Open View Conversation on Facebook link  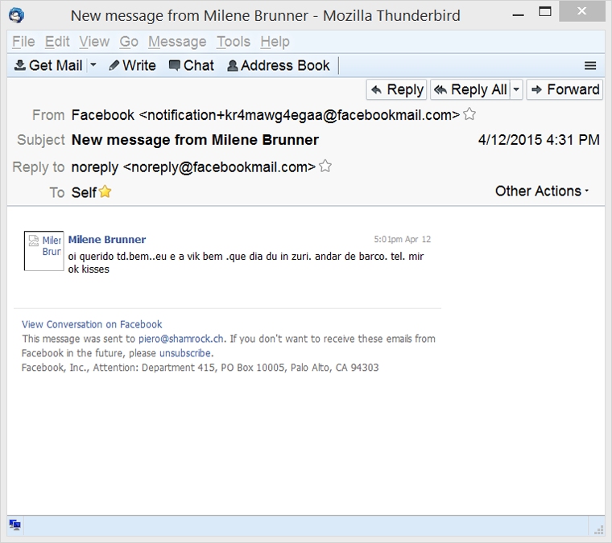click(92, 324)
